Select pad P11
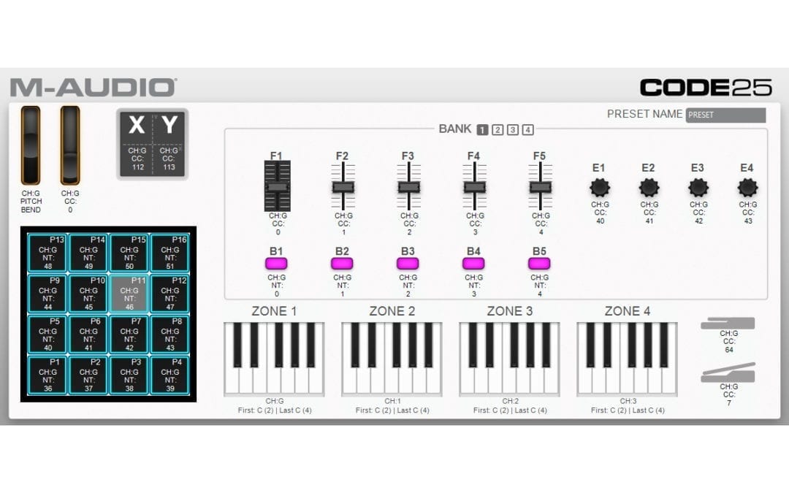The width and height of the screenshot is (789, 493). tap(129, 293)
